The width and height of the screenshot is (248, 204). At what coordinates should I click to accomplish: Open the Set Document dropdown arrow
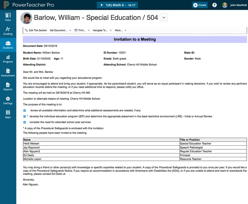(70, 30)
